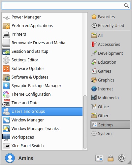Click the Users and Groups icon
The height and width of the screenshot is (165, 132).
point(6,112)
